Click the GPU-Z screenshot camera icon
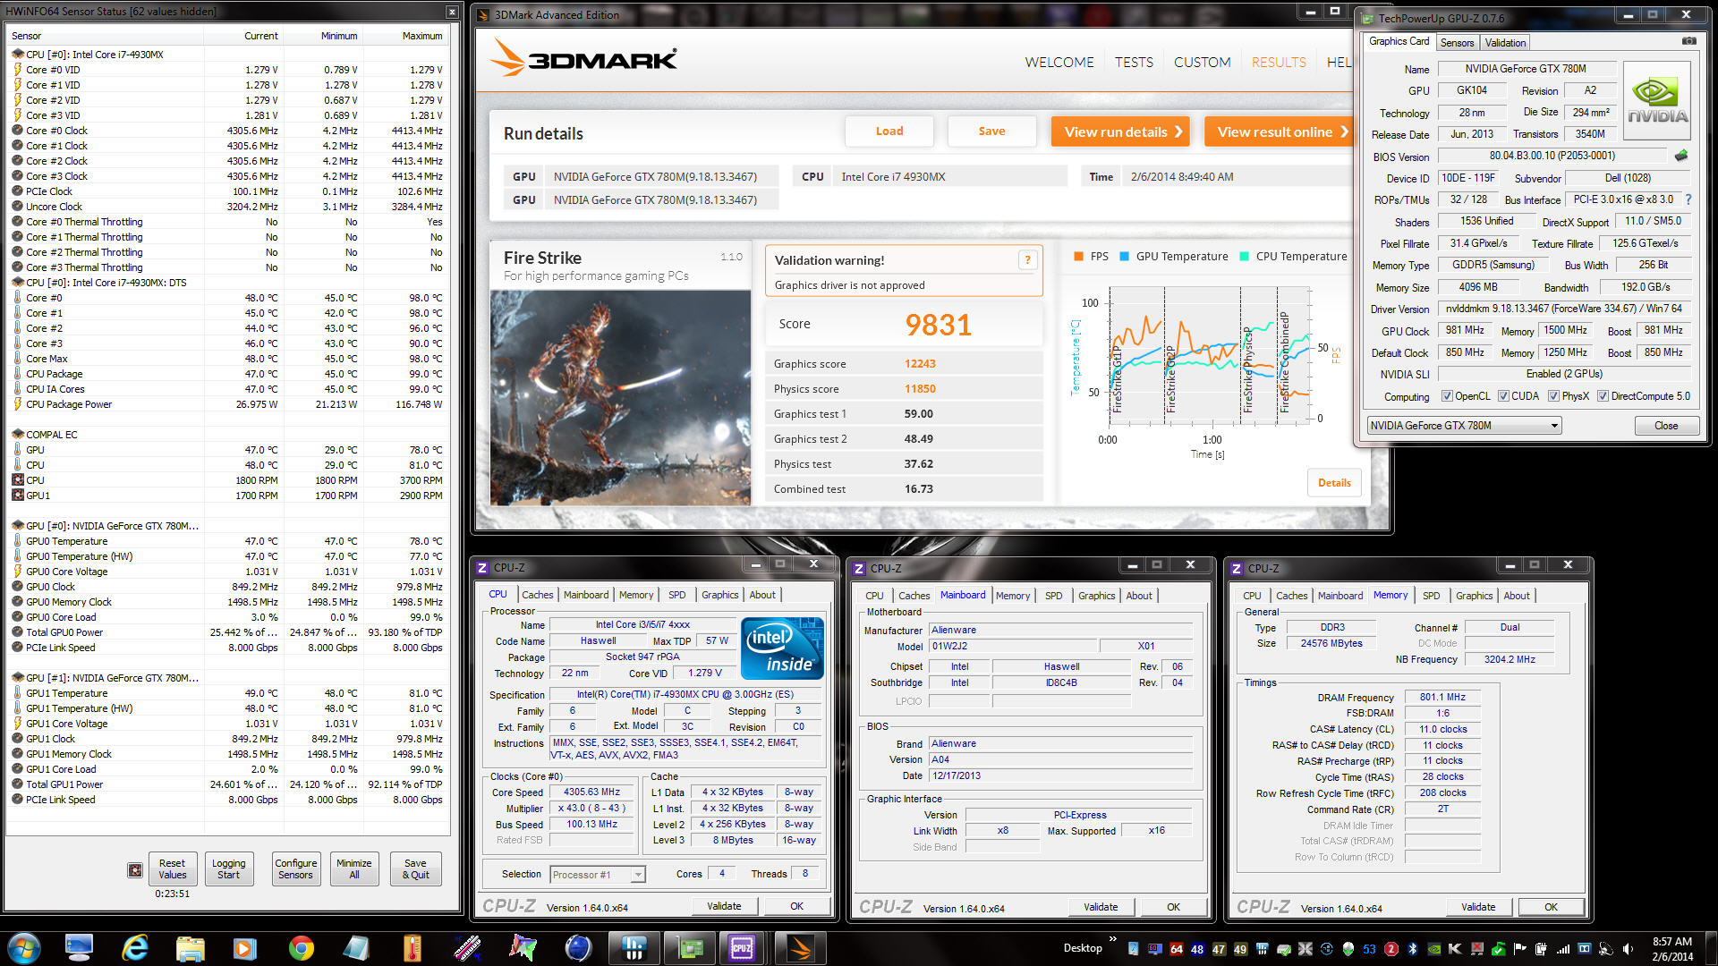 tap(1688, 41)
